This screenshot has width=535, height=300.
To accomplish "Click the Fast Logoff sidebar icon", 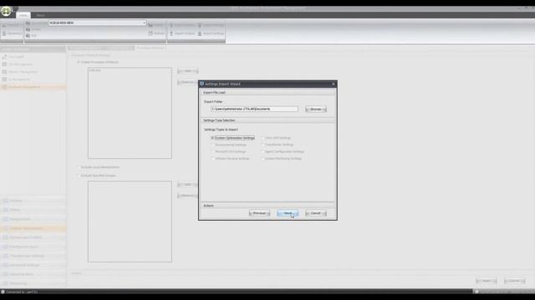I will [4, 57].
